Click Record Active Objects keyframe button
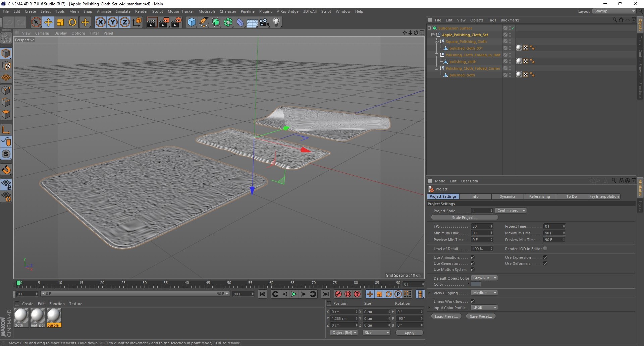 tap(338, 294)
